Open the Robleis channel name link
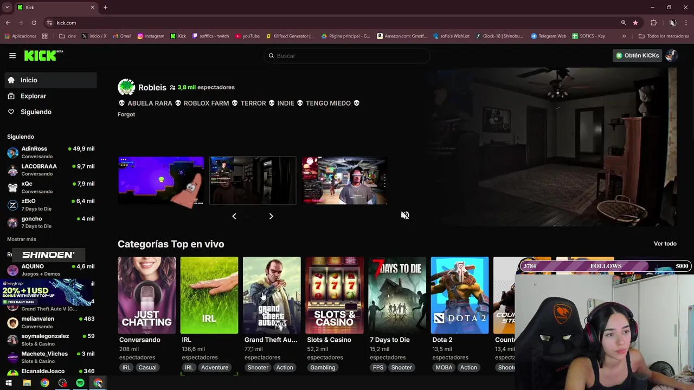This screenshot has height=390, width=694. (152, 87)
